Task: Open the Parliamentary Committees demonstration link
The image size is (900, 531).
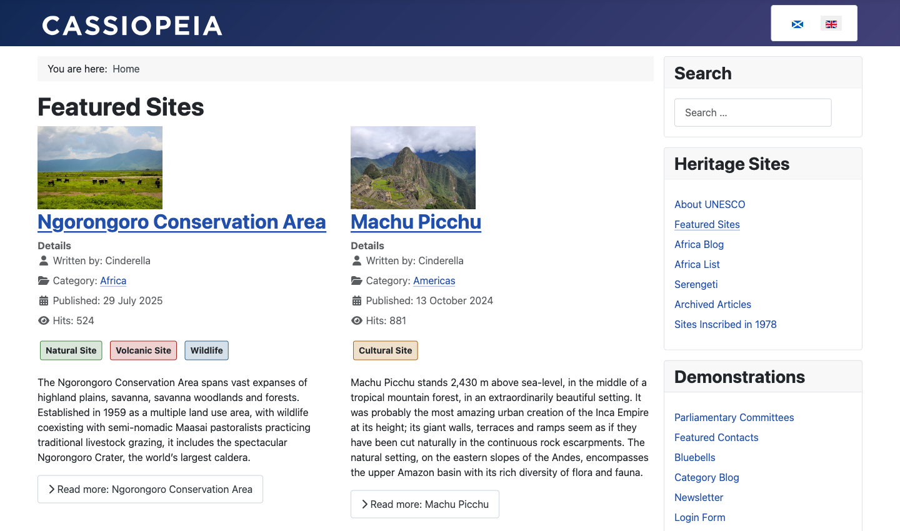Action: 734,417
